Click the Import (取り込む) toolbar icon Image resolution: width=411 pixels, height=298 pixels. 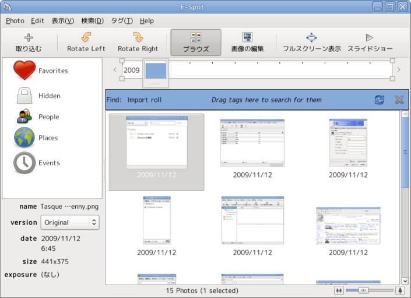click(28, 38)
